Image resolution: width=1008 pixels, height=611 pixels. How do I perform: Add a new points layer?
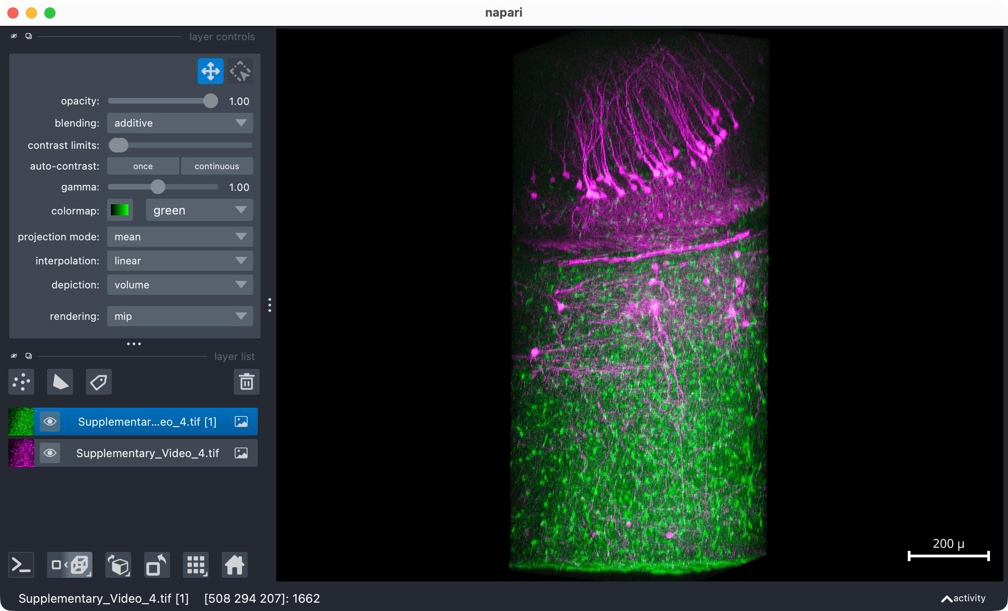21,382
